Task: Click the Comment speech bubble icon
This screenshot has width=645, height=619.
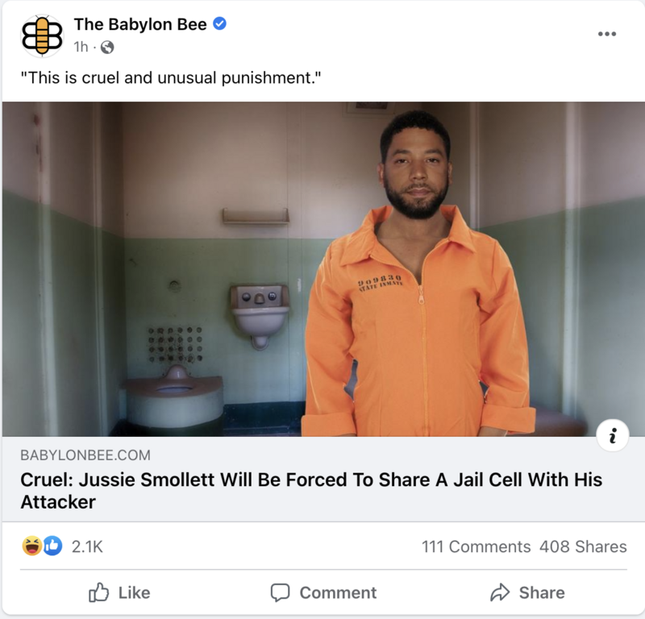Action: point(280,592)
